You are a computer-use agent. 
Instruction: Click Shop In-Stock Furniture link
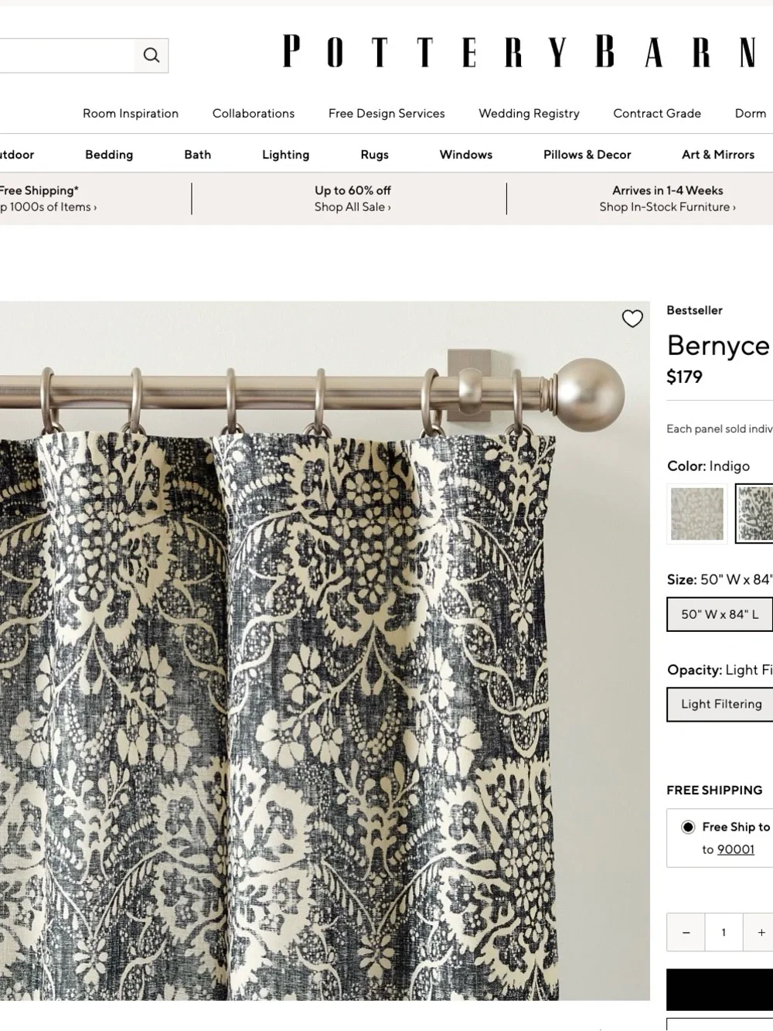point(668,207)
